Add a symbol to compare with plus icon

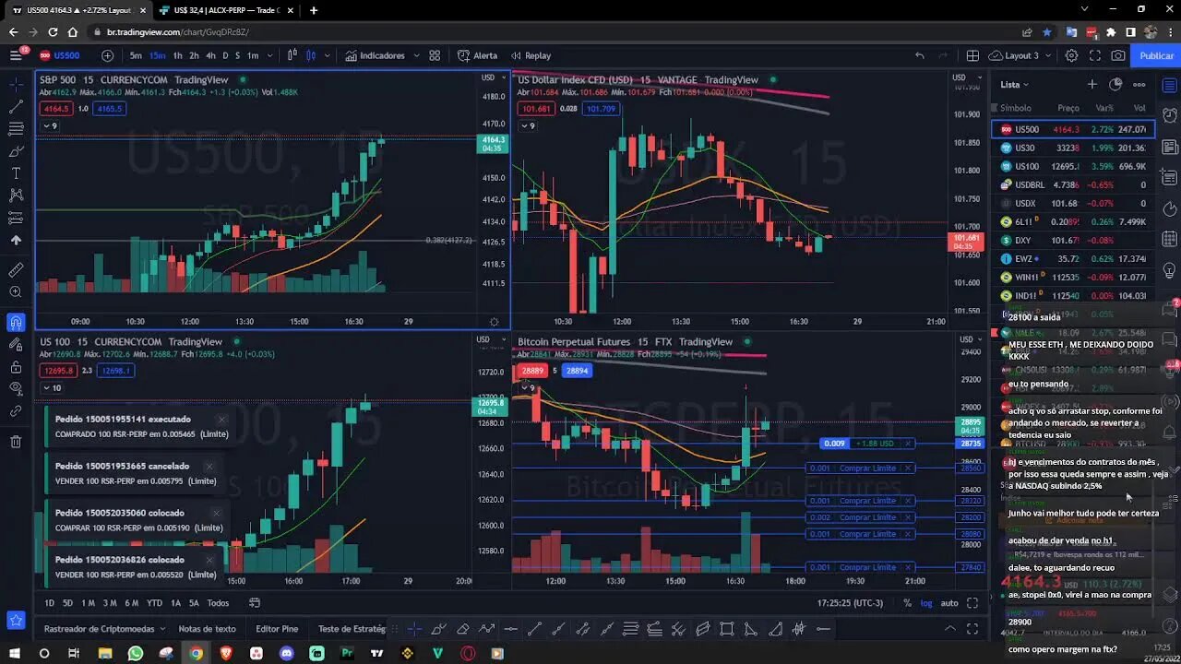point(108,55)
